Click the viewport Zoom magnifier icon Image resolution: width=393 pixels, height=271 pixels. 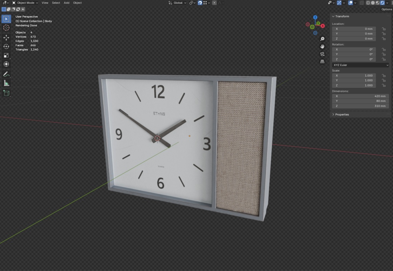[322, 39]
